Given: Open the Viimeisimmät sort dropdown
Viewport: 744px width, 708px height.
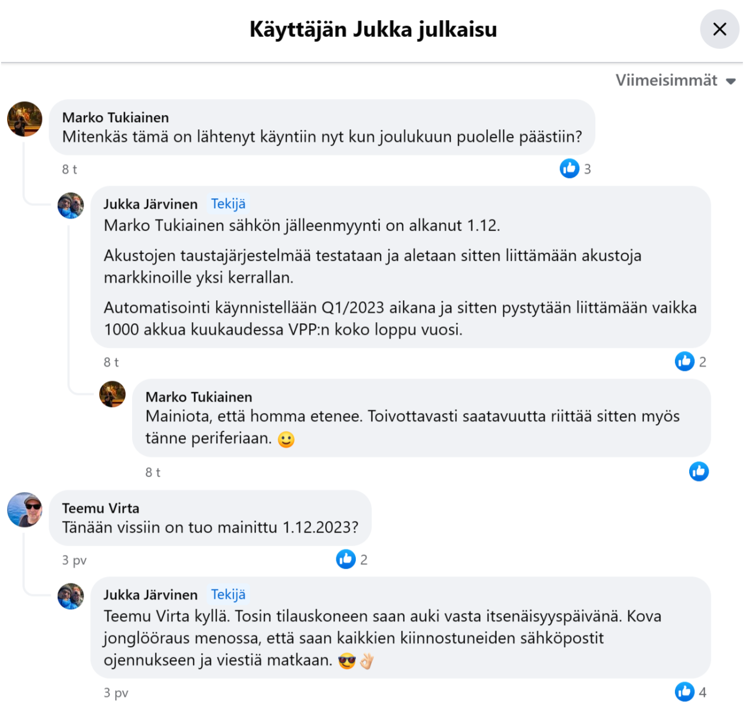Looking at the screenshot, I should pos(676,80).
